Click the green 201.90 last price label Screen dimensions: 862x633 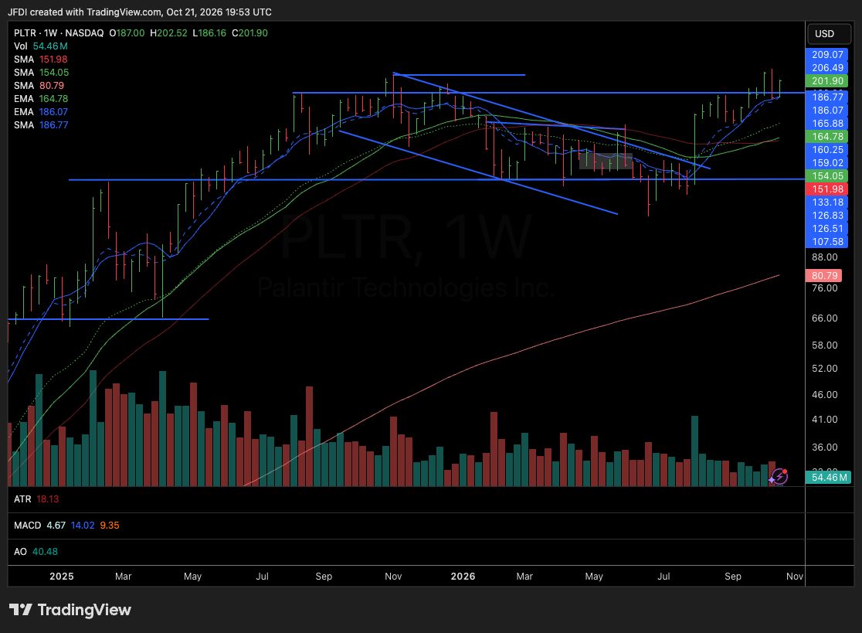pos(826,81)
